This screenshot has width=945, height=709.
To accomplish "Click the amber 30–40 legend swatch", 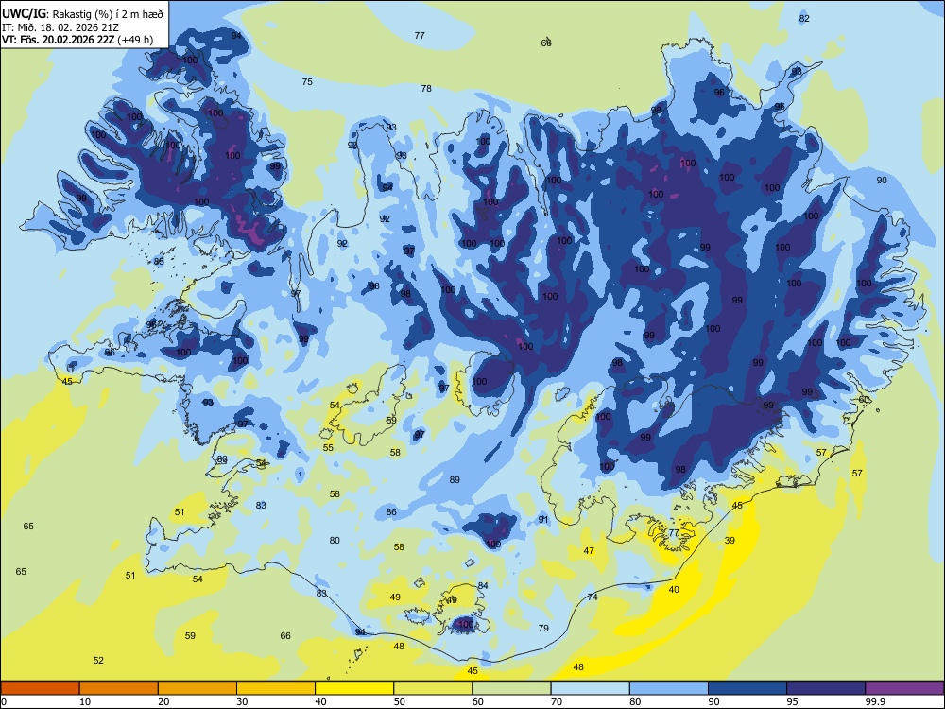I will coord(276,688).
